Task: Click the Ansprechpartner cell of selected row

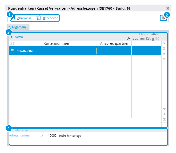Action: pos(114,51)
